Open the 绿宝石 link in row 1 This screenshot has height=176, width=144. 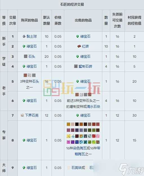(x=85, y=37)
